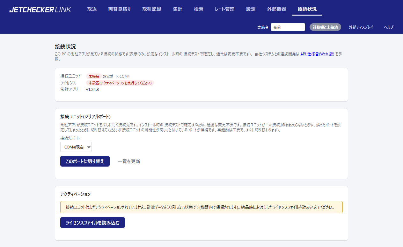403x247 pixels.
Task: Click the 常駐アプリ row label
Action: (69, 90)
